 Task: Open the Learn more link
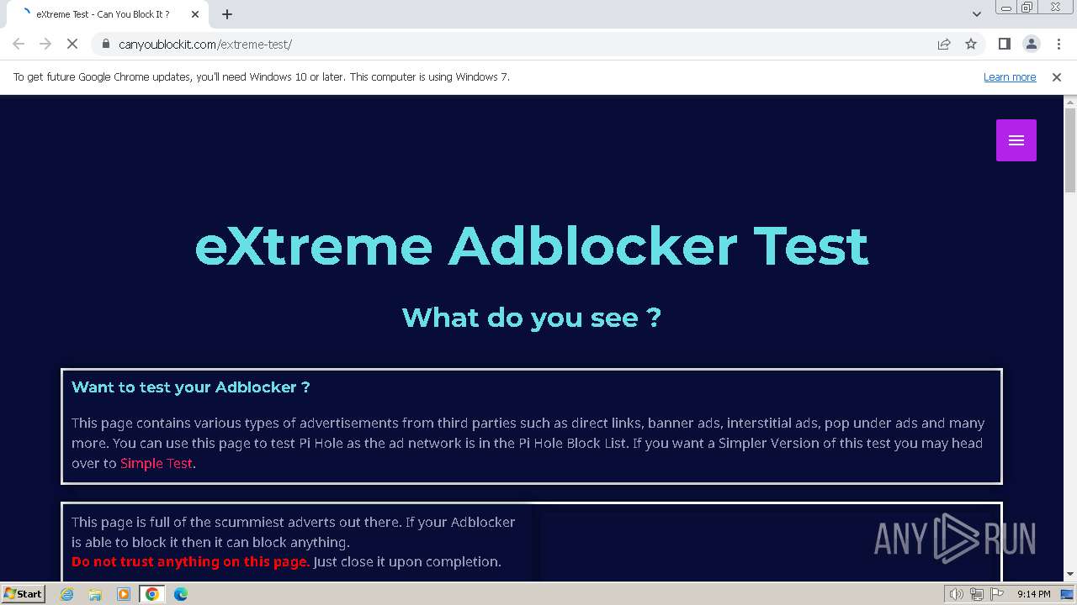click(x=1010, y=76)
